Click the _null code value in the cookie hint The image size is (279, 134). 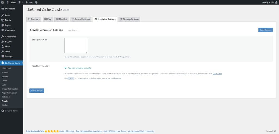click(71, 79)
